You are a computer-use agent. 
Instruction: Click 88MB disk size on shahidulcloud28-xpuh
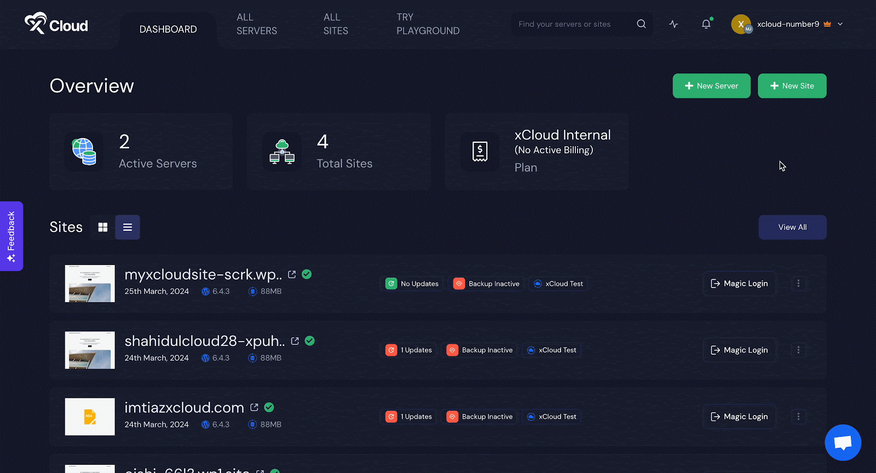click(265, 358)
